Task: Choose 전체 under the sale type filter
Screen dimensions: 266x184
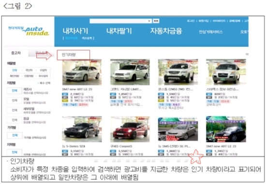Action: [15, 70]
